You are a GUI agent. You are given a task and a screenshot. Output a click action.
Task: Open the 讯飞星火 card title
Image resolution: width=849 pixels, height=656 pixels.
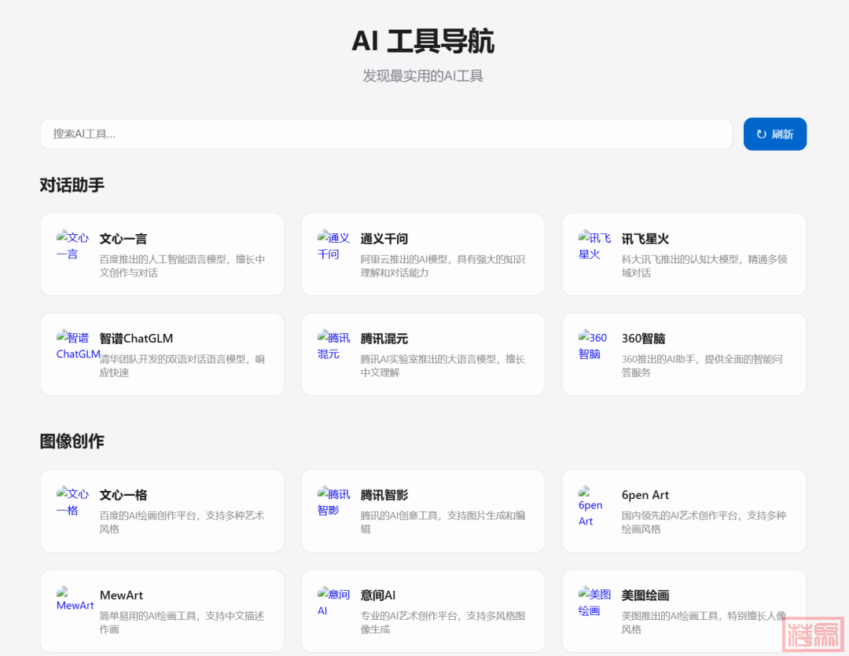point(645,239)
